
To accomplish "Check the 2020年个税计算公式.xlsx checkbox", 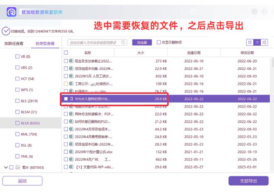I will 66,152.
